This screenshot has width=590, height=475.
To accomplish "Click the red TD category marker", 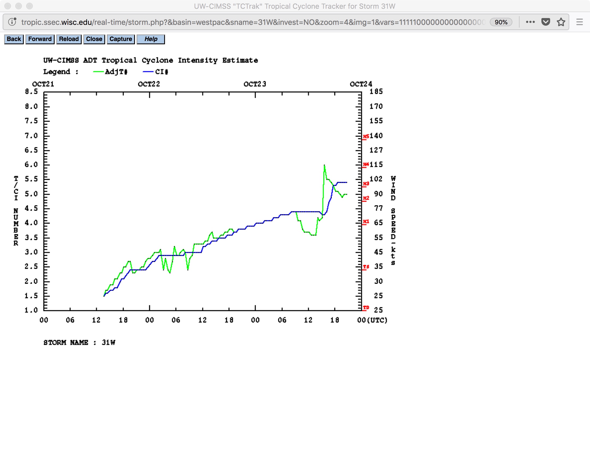I will tap(366, 308).
